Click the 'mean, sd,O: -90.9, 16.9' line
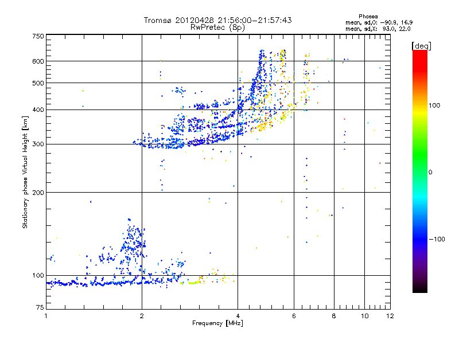Viewport: 459px width, 344px height. (x=379, y=22)
